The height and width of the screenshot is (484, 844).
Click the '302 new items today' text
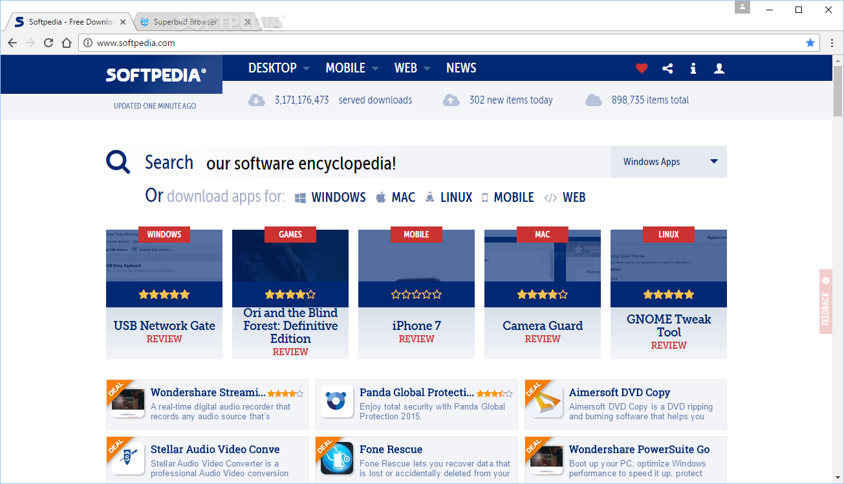pyautogui.click(x=511, y=100)
